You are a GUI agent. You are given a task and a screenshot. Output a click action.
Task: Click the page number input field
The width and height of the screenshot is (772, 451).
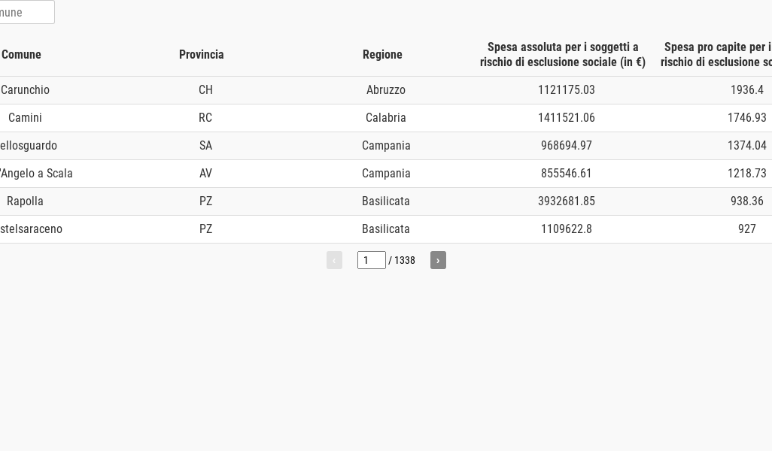pyautogui.click(x=371, y=260)
